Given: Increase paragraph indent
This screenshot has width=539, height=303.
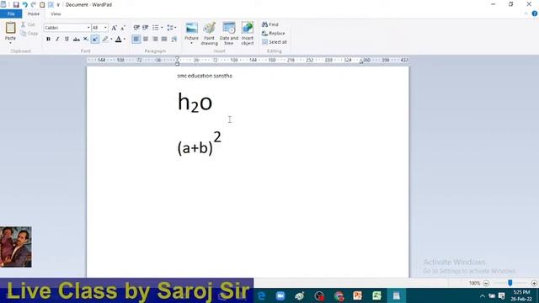Looking at the screenshot, I should [x=146, y=28].
